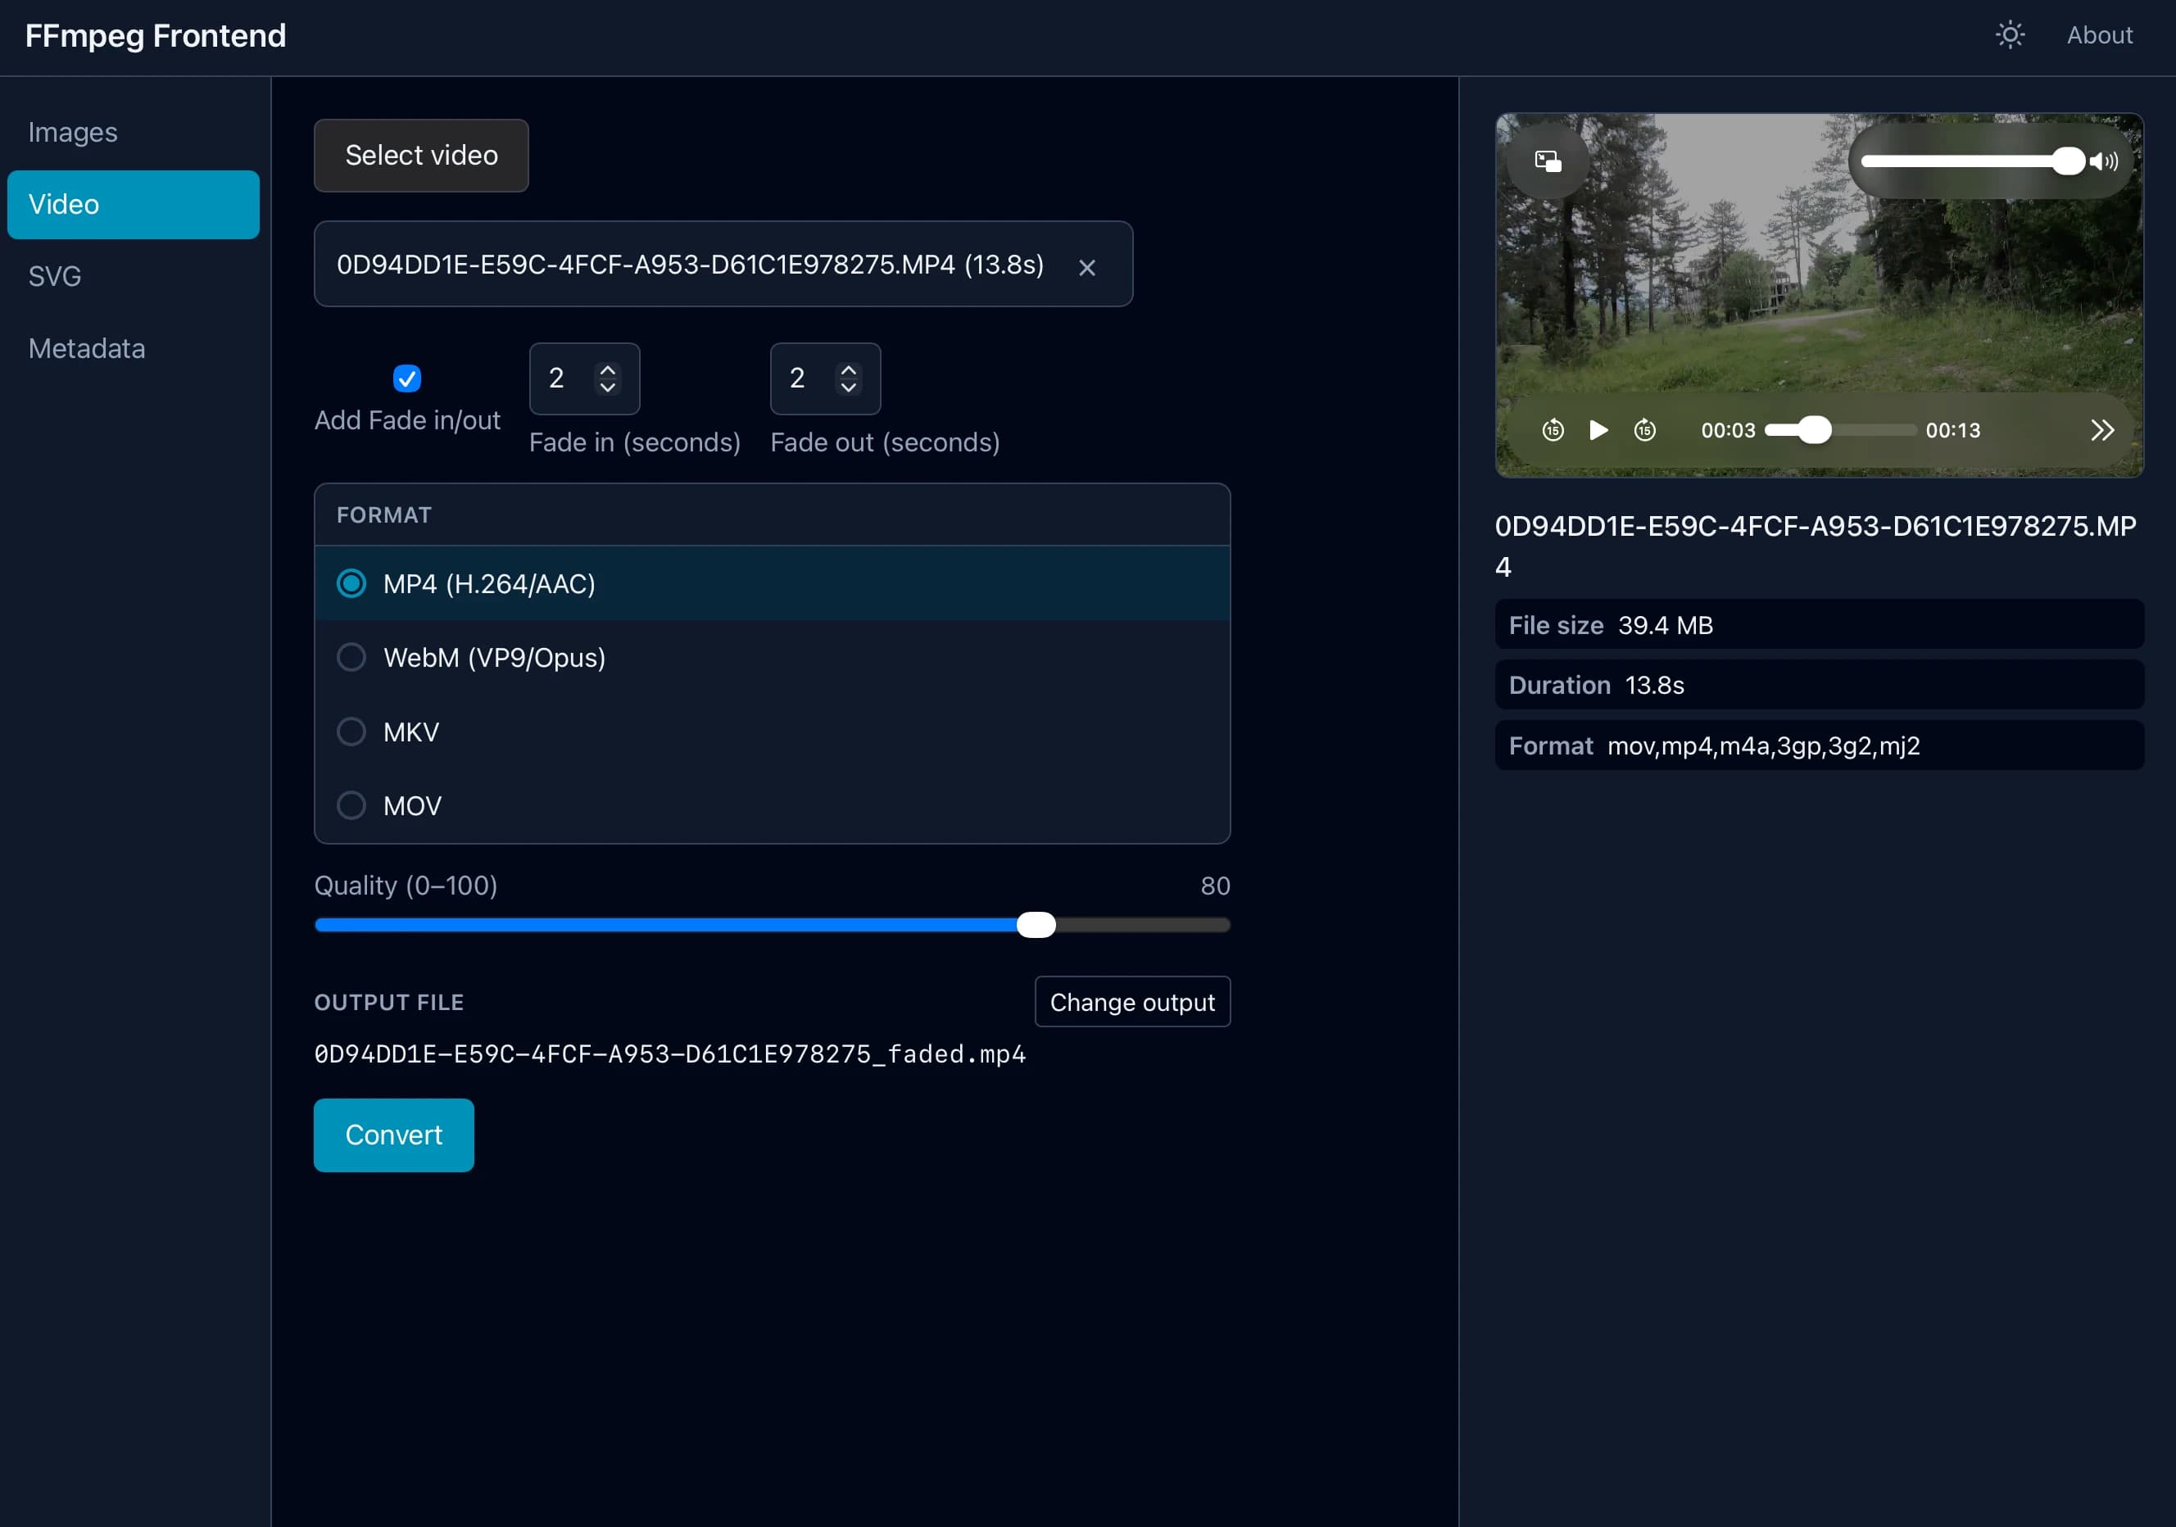The height and width of the screenshot is (1527, 2176).
Task: Play the video preview
Action: point(1598,430)
